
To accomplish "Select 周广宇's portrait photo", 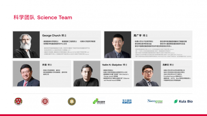I will pyautogui.click(x=118, y=45).
